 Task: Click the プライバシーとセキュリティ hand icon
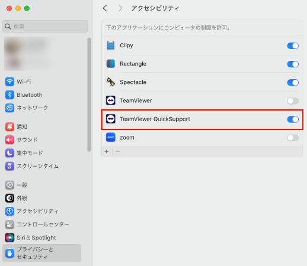tap(9, 253)
